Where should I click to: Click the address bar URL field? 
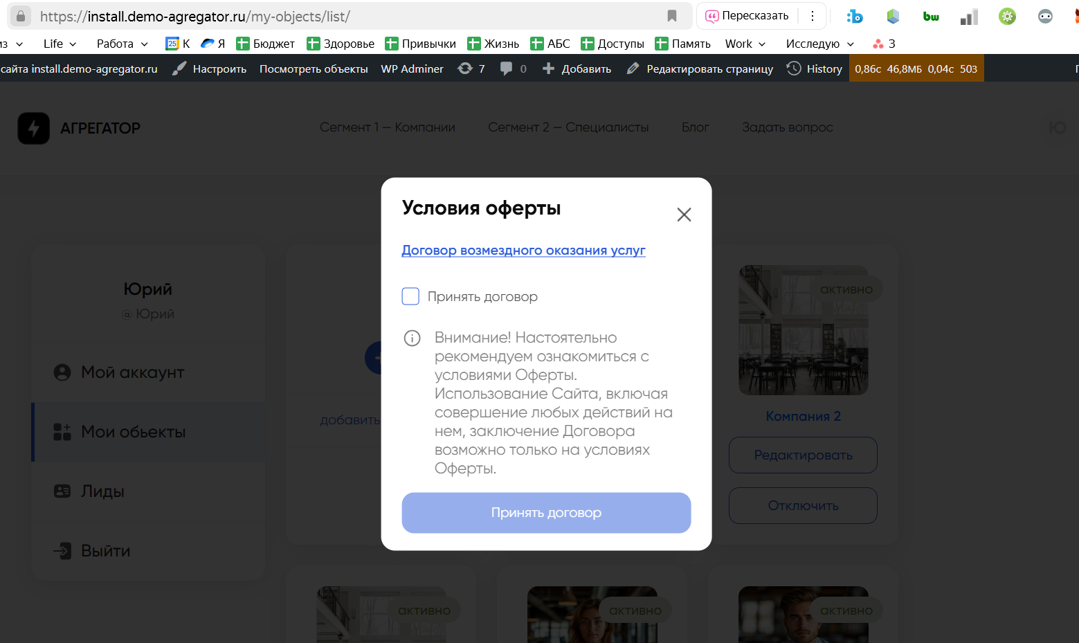click(346, 16)
